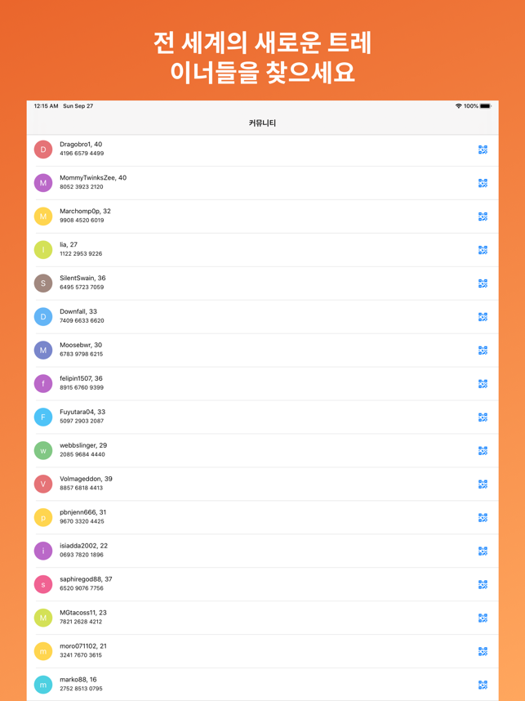
Task: Open Volmageddon's QR code
Action: point(483,484)
